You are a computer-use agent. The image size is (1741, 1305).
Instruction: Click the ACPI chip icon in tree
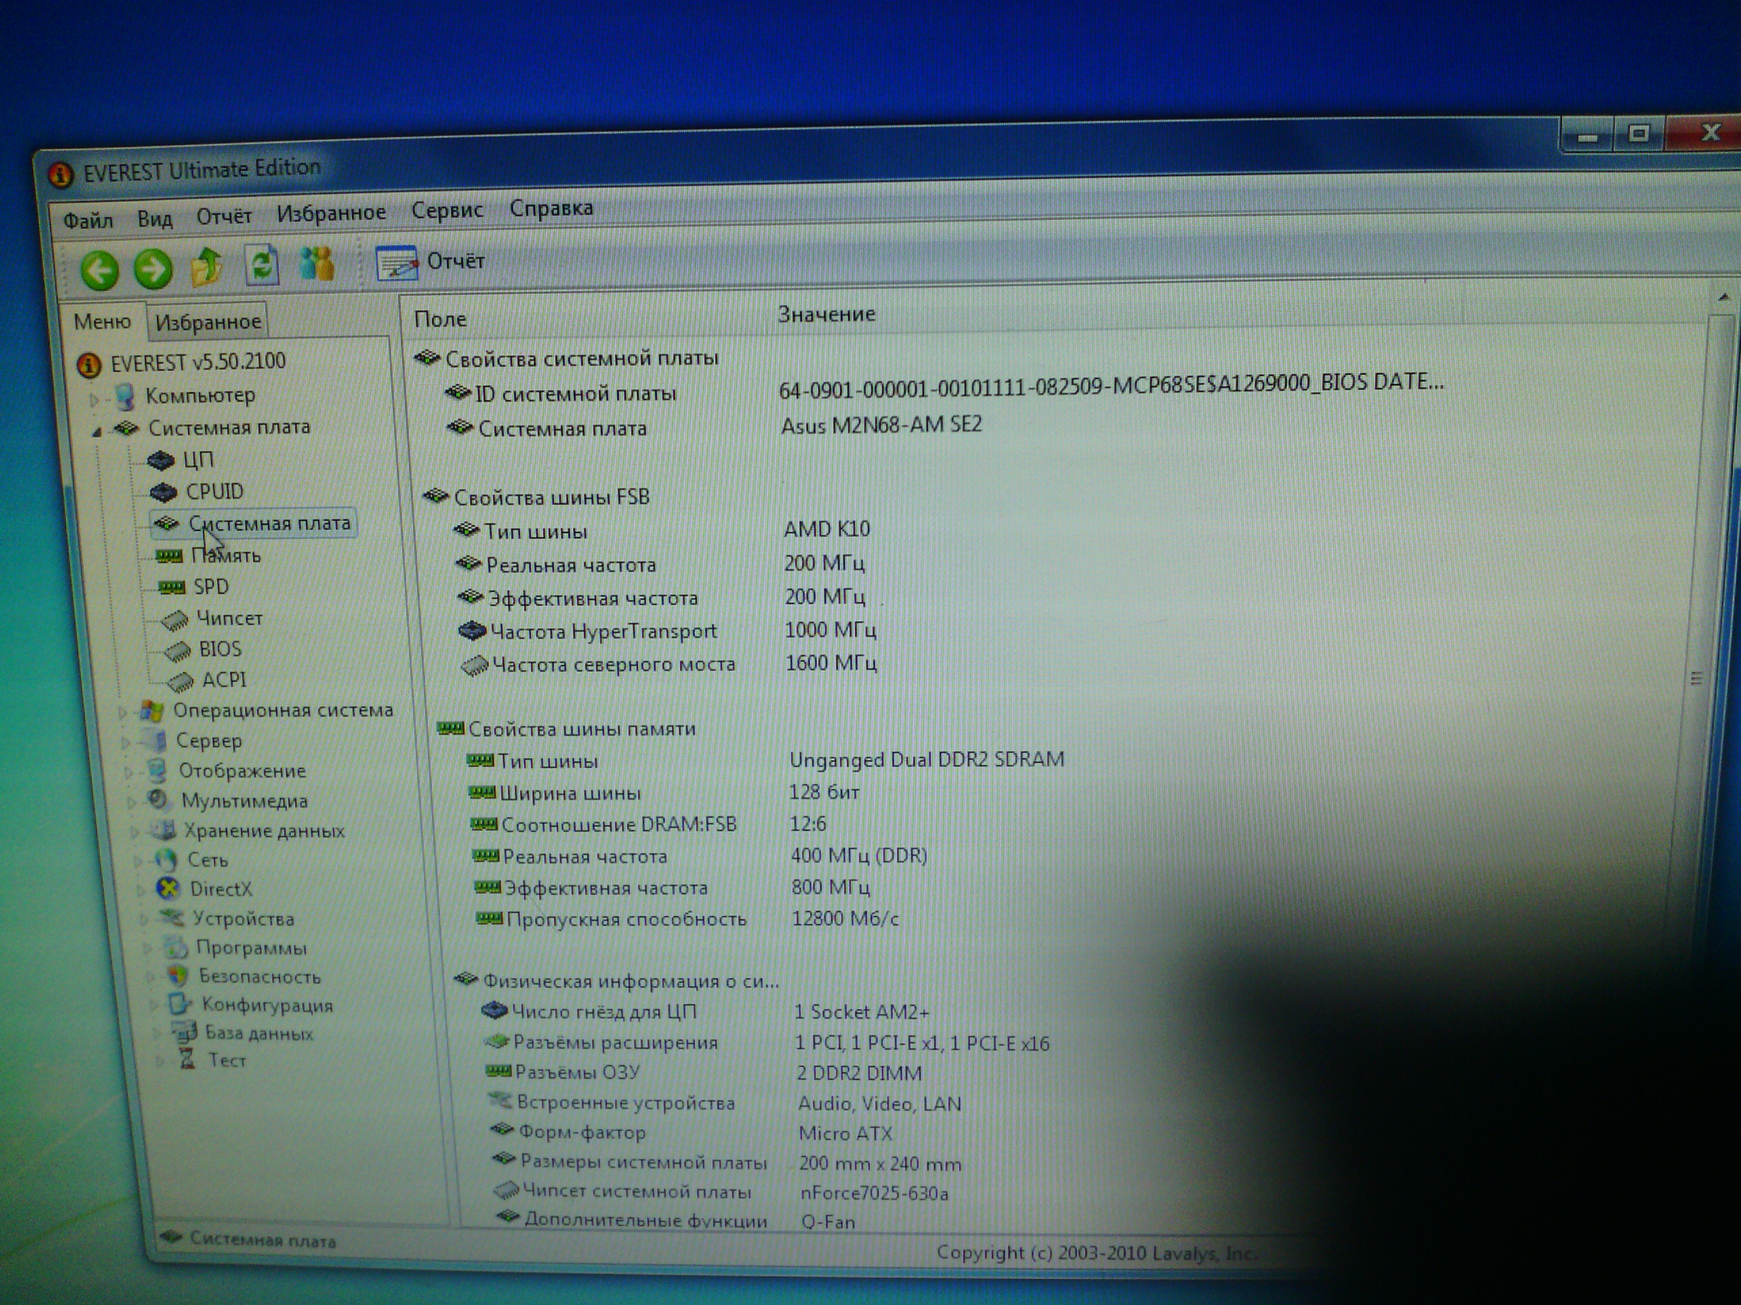[x=181, y=681]
